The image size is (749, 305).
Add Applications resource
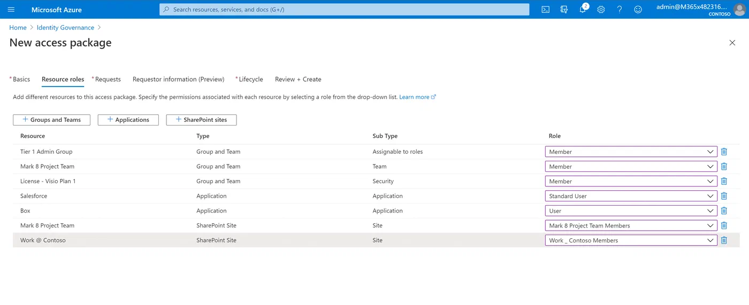click(x=128, y=120)
